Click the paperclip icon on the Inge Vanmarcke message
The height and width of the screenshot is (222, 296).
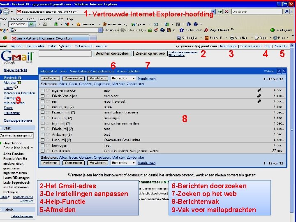tap(259, 90)
